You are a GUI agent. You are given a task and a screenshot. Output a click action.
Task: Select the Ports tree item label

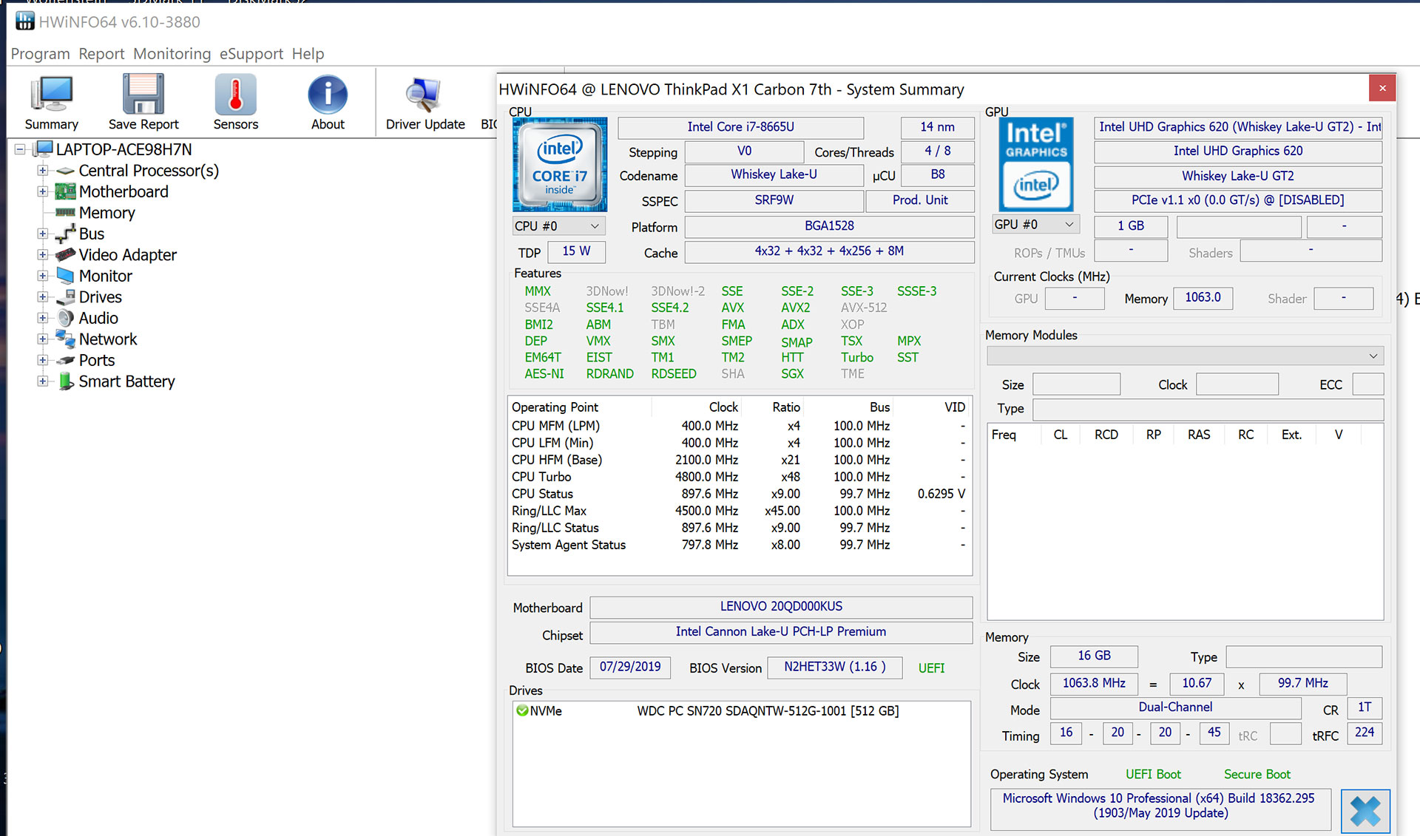pos(97,361)
